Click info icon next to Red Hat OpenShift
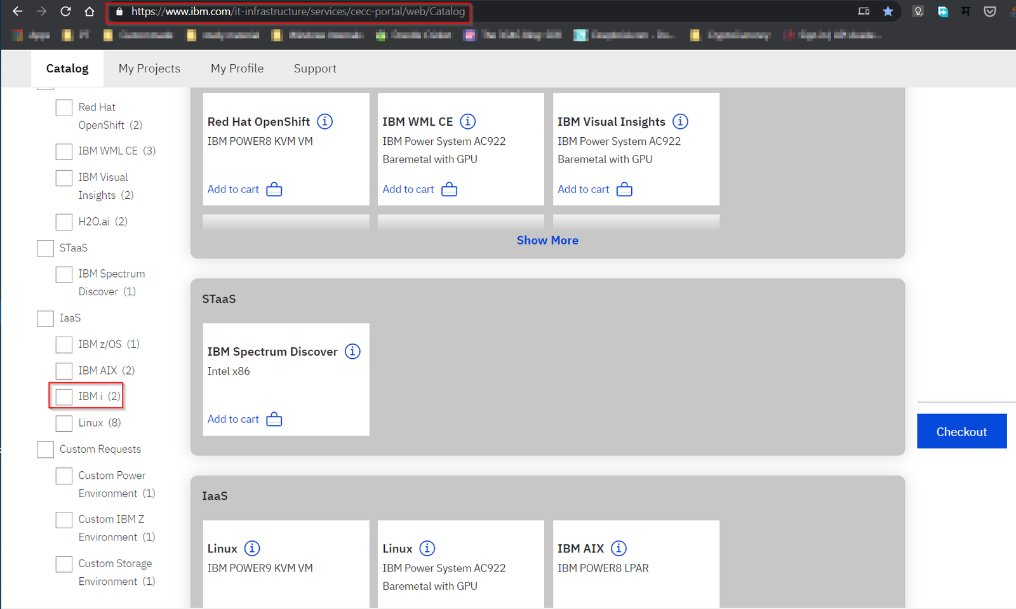Viewport: 1016px width, 609px height. (324, 121)
